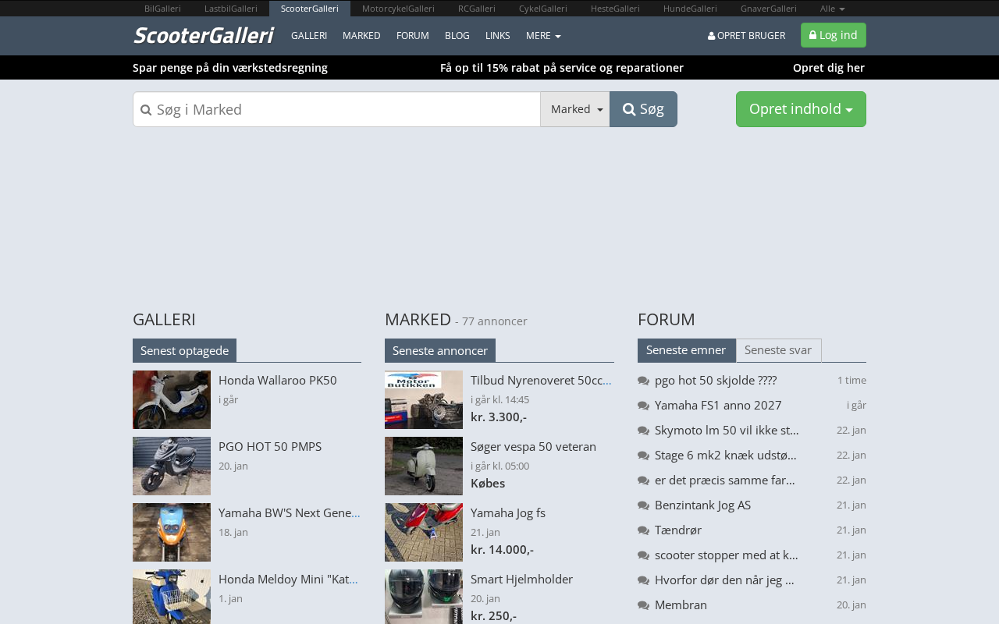This screenshot has height=624, width=999.
Task: Click the Søg i Marked search field
Action: pyautogui.click(x=336, y=109)
